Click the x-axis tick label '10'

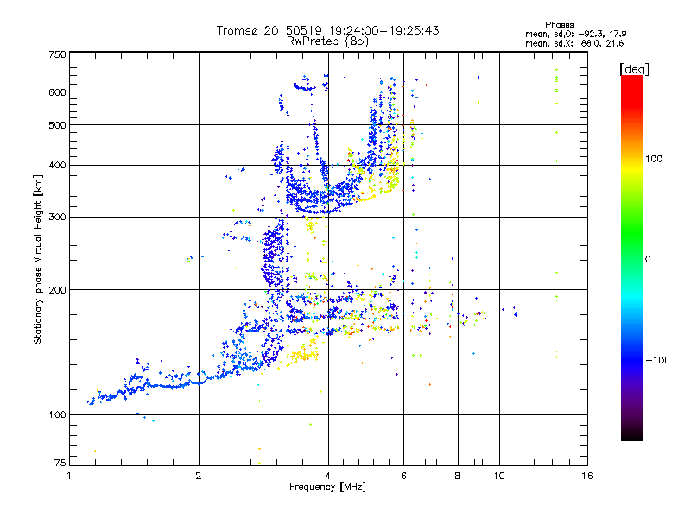pos(499,476)
